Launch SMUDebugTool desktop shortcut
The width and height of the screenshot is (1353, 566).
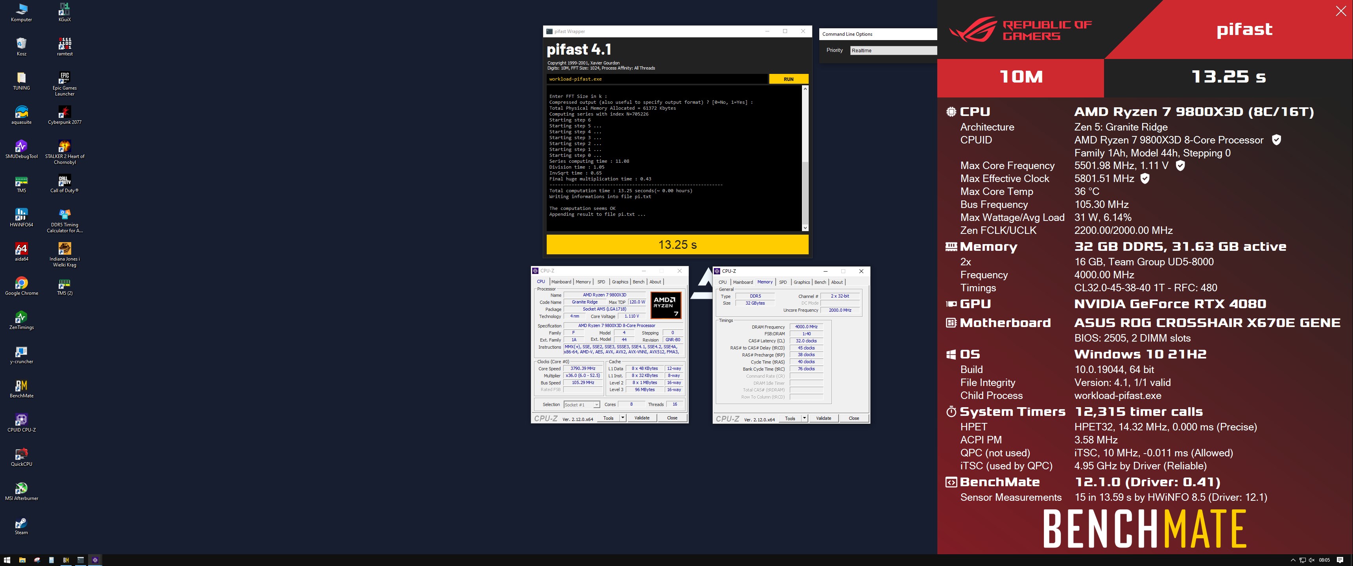click(21, 149)
